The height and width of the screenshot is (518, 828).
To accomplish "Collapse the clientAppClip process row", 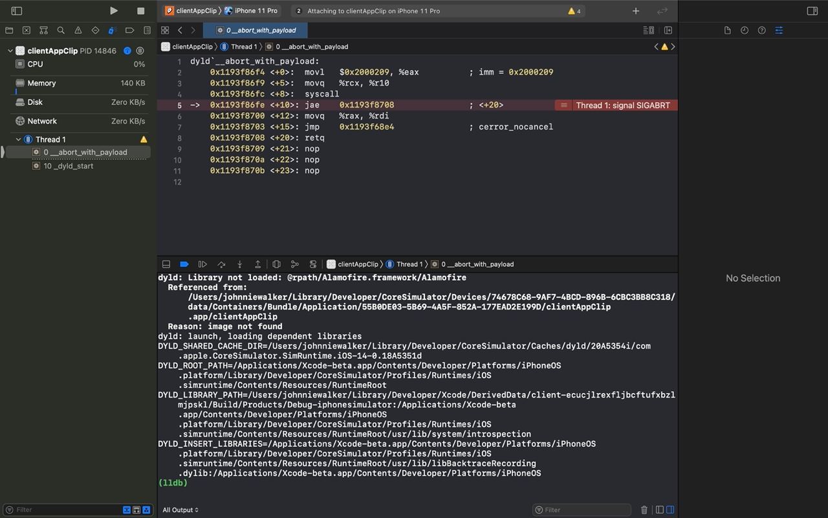I will point(10,51).
